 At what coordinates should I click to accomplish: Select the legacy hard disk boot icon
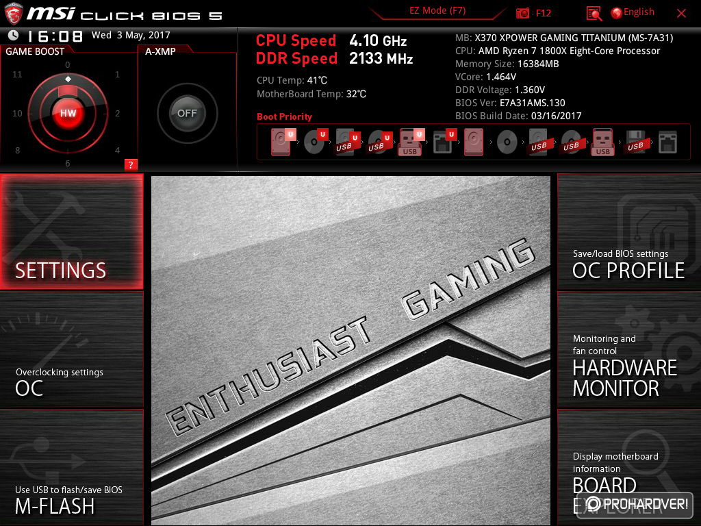[474, 142]
